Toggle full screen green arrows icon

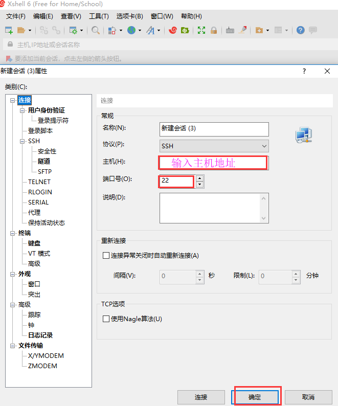201,30
